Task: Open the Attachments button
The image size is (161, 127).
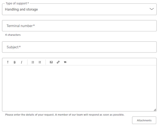Action: [x=144, y=120]
